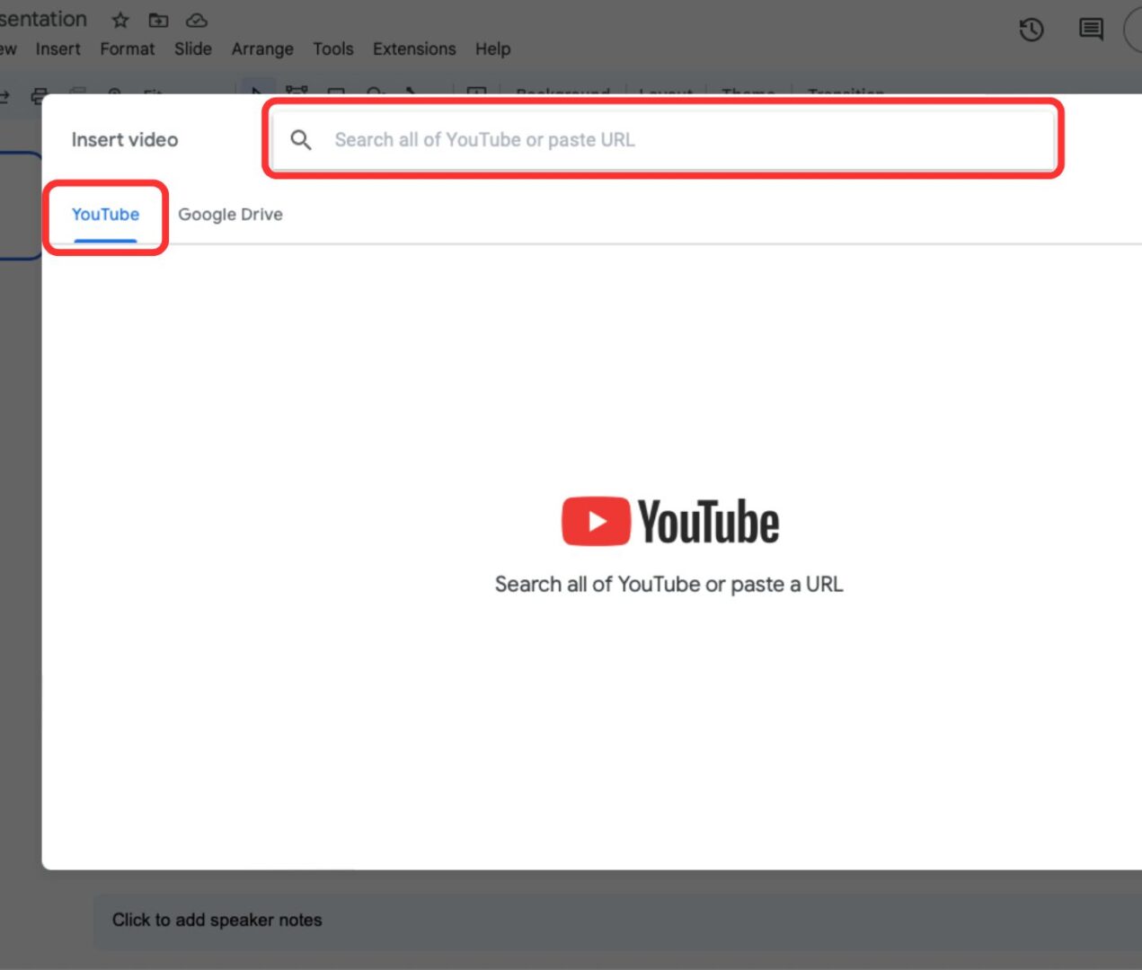Image resolution: width=1142 pixels, height=970 pixels.
Task: Star this presentation as a favorite
Action: [120, 20]
